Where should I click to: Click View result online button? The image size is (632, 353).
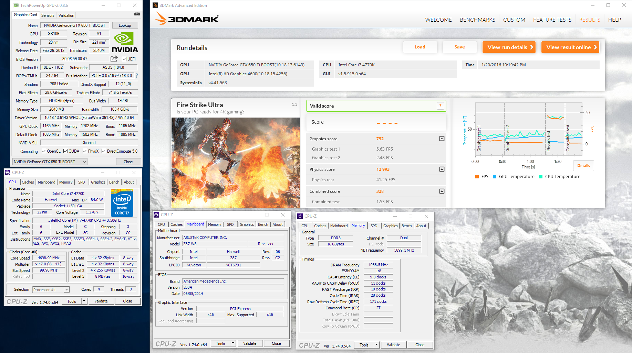pos(570,47)
